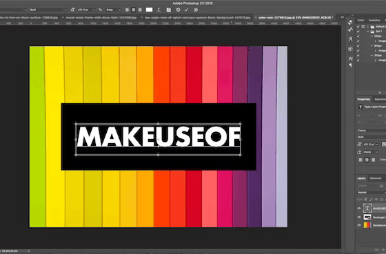Open the Bold style dropdown in Properties

[x=372, y=137]
